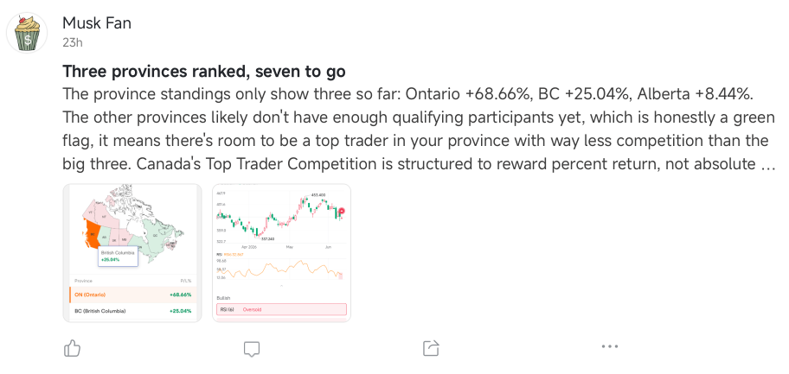The image size is (789, 374).
Task: Open the post title 'Three provinces ranked'
Action: pyautogui.click(x=204, y=72)
